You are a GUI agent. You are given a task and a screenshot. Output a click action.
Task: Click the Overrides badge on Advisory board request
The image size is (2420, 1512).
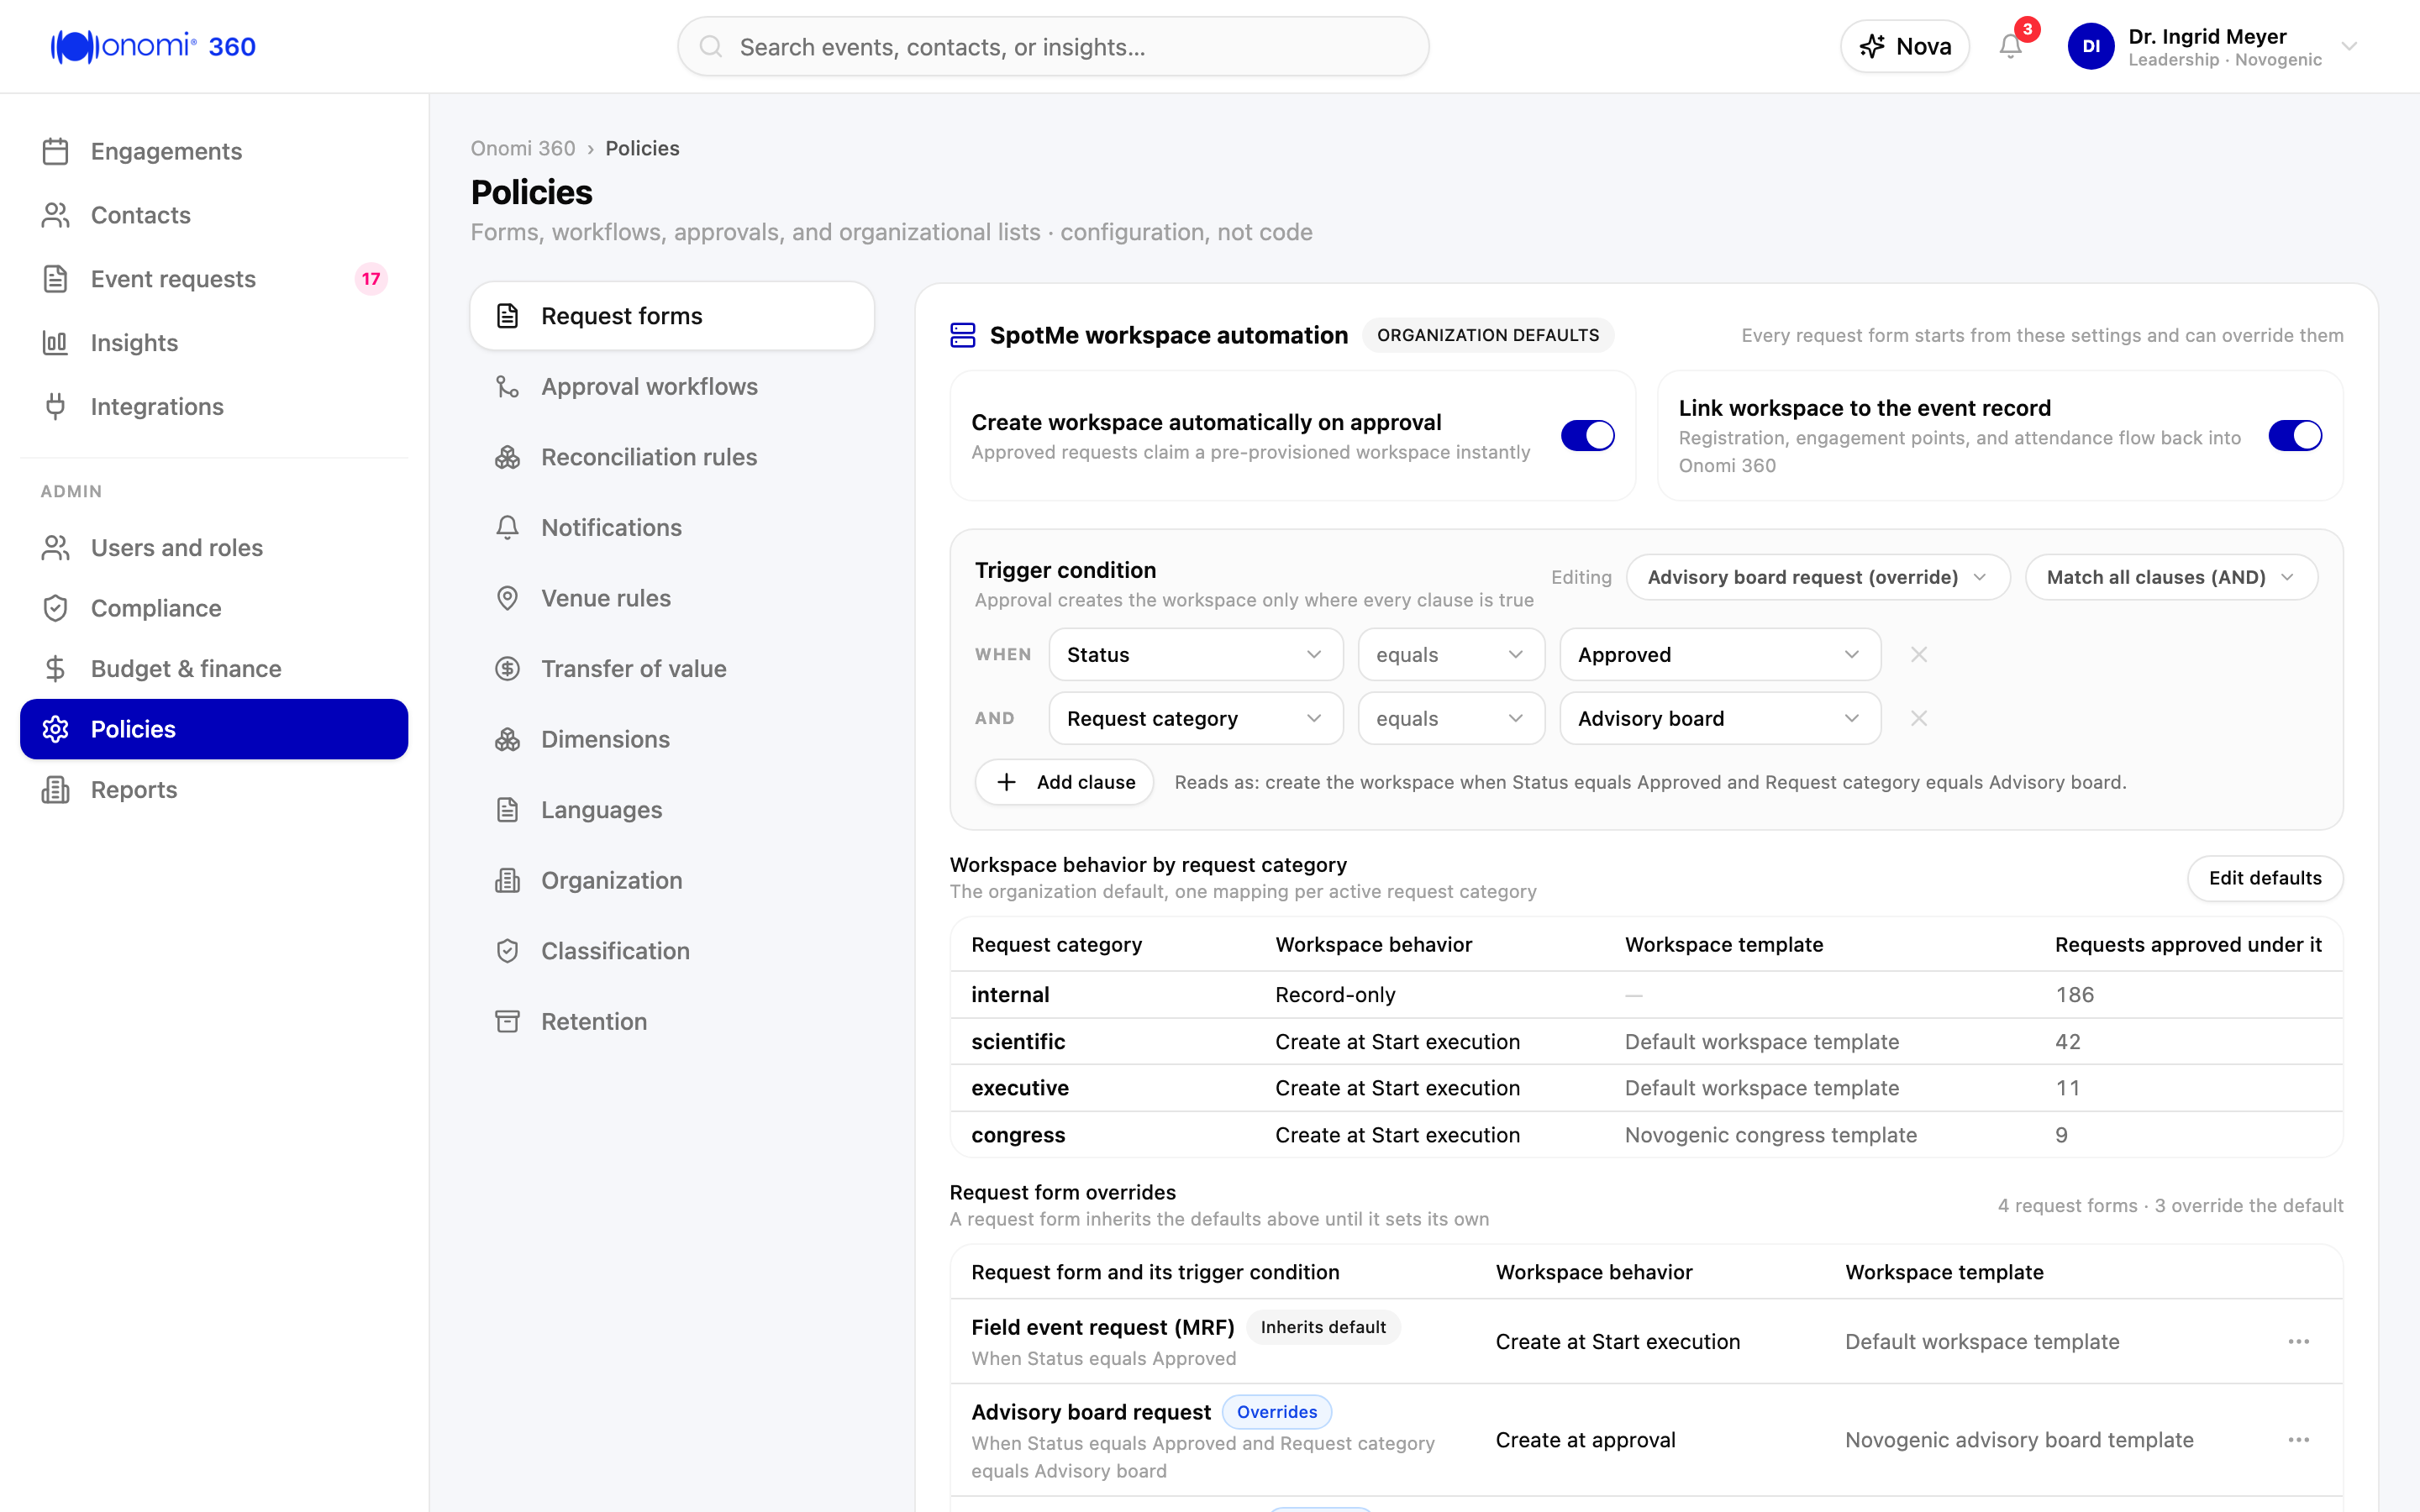click(1277, 1412)
